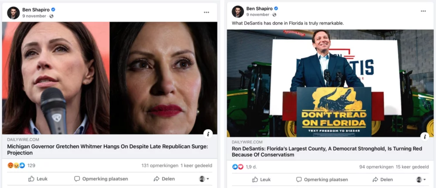View like and heart reactions on DeSantis post
436x188 pixels.
tap(238, 167)
